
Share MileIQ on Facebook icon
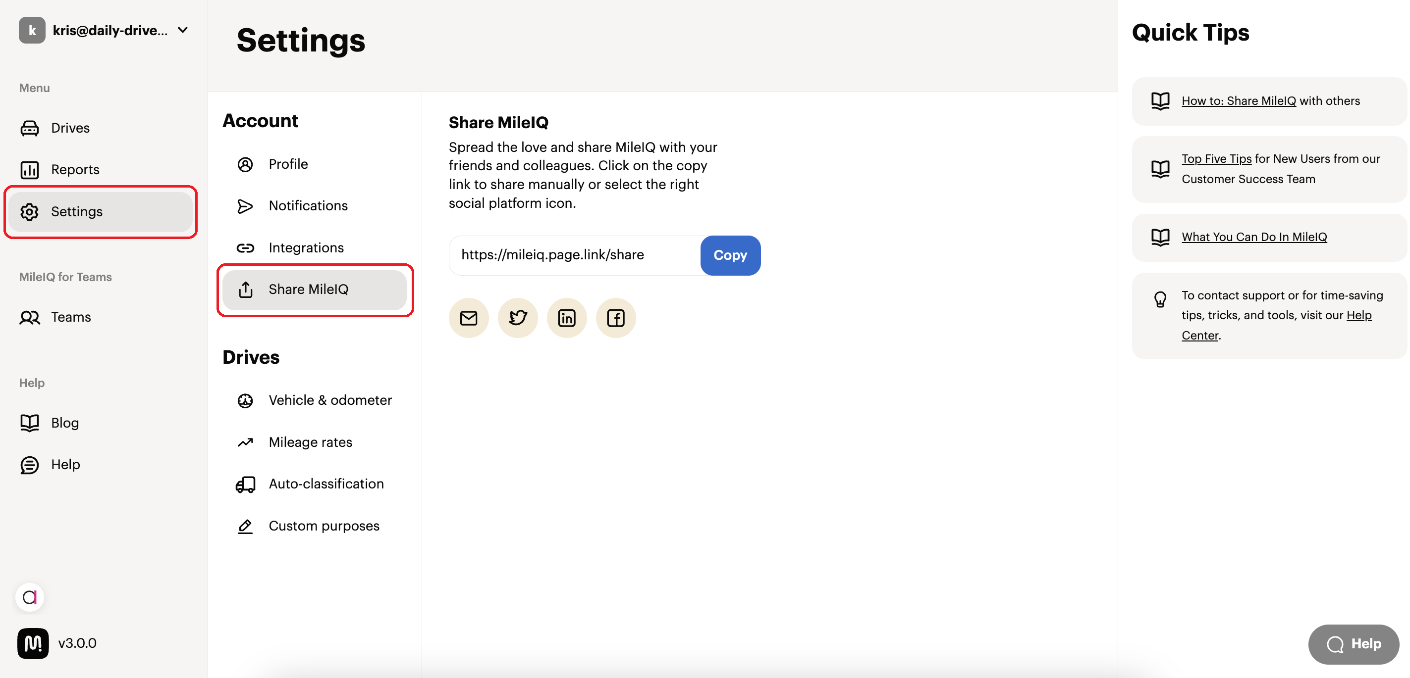point(616,318)
